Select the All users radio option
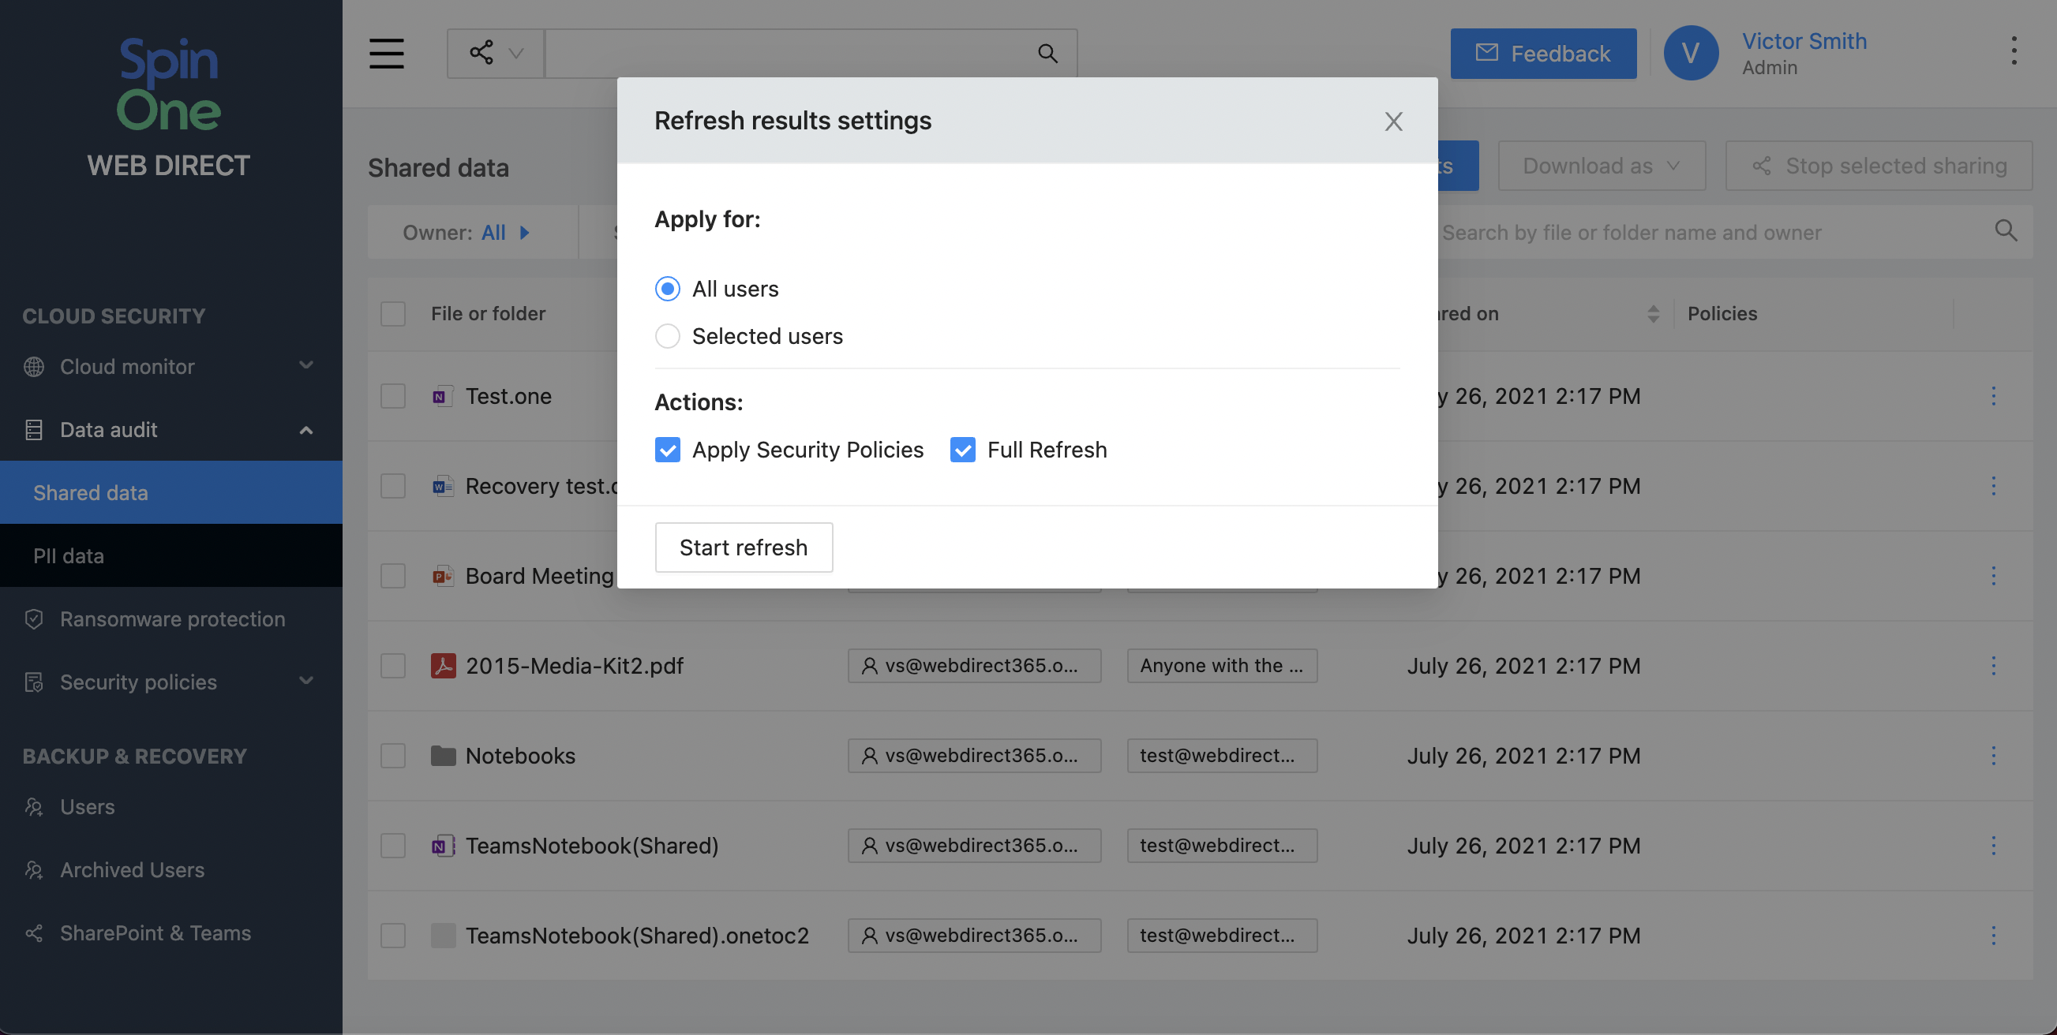 point(668,289)
